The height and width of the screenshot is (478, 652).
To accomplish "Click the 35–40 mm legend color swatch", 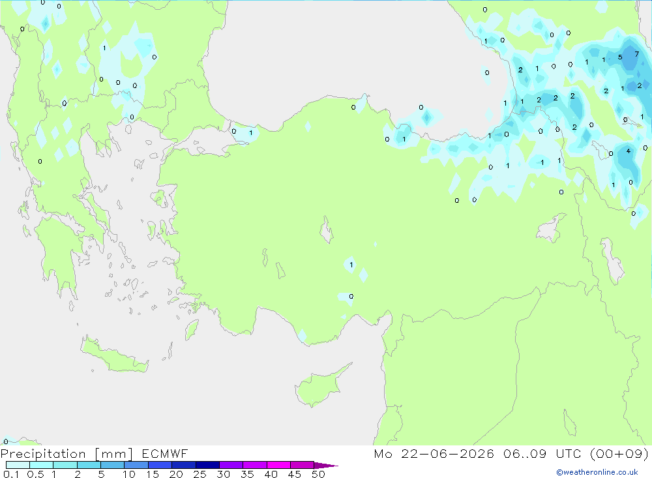I will (254, 465).
